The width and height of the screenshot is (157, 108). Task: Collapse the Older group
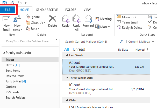tap(67, 100)
